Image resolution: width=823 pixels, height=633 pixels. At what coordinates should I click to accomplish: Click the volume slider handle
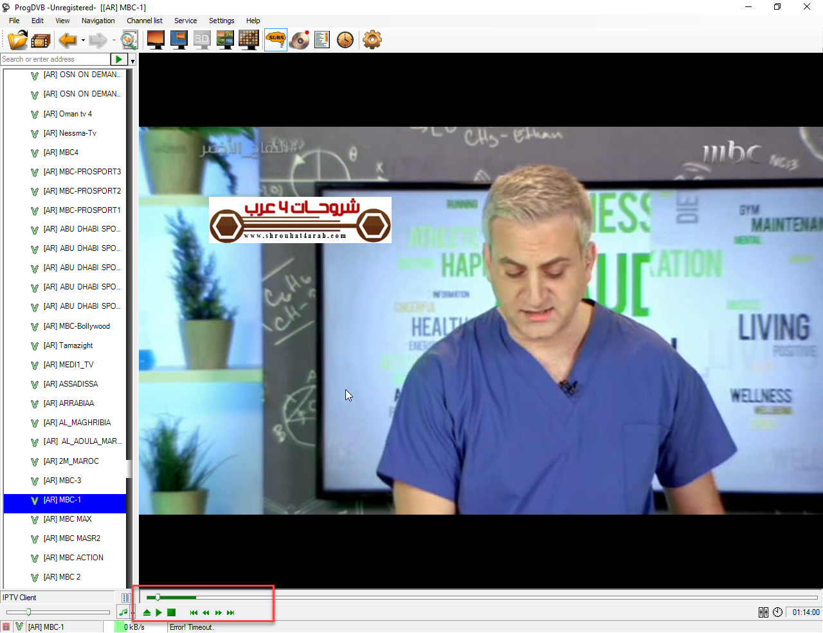tap(28, 612)
